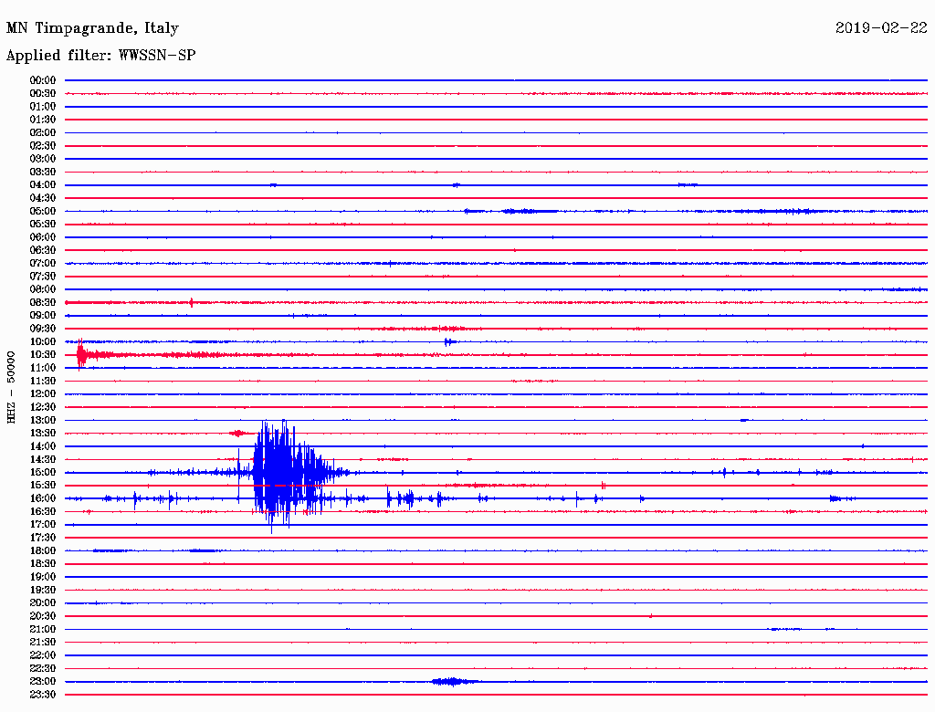Click the '23:00' time label
935x712 pixels.
[x=42, y=682]
